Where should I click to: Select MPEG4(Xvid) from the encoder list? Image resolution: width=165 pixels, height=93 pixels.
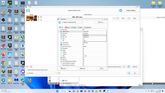pyautogui.click(x=95, y=37)
